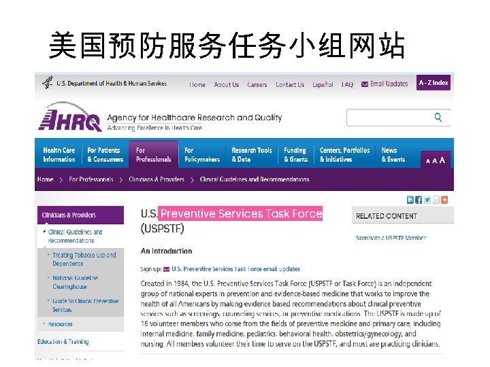Open Education & Training sidebar link
The width and height of the screenshot is (490, 367).
pos(63,342)
